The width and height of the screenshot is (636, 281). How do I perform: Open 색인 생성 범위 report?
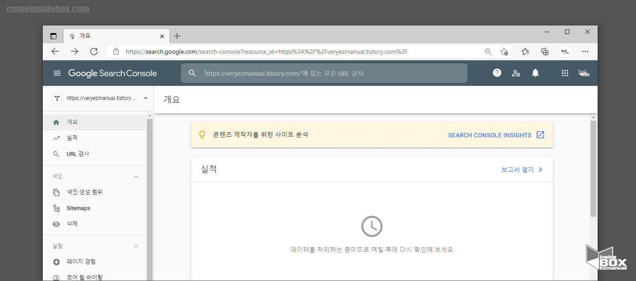[x=94, y=192]
